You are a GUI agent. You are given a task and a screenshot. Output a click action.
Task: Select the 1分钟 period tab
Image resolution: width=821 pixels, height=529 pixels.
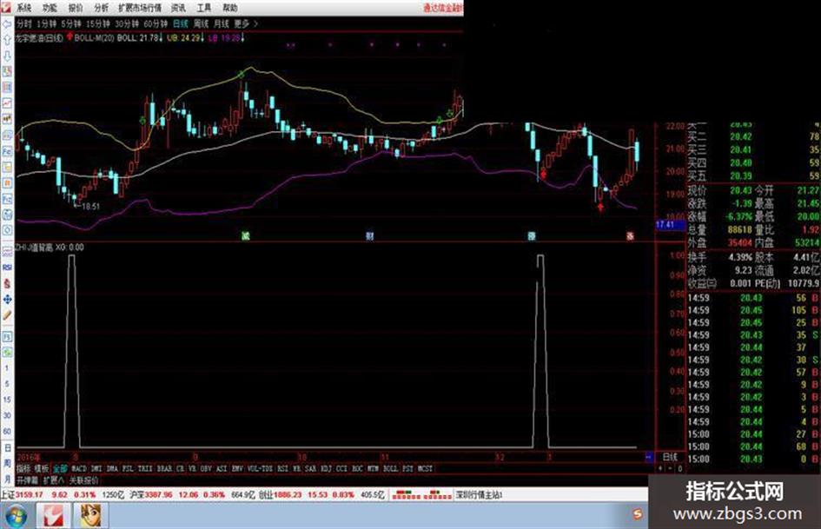[x=47, y=23]
